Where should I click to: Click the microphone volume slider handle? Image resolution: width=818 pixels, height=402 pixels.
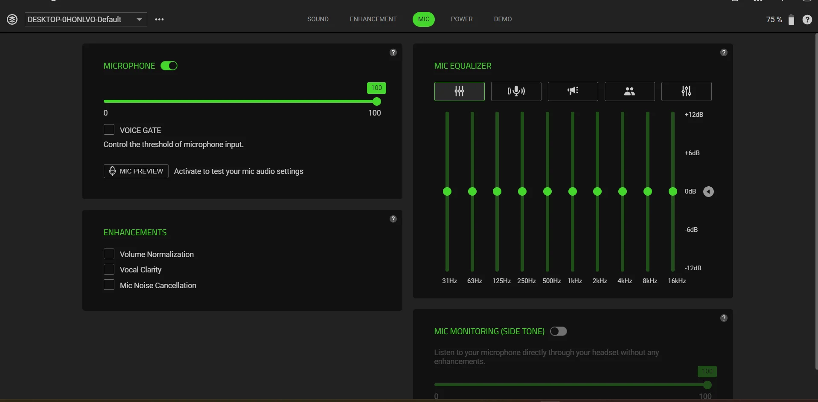(376, 101)
